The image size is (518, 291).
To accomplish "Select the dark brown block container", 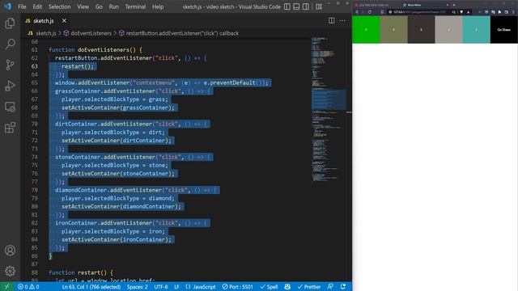I will 421,30.
